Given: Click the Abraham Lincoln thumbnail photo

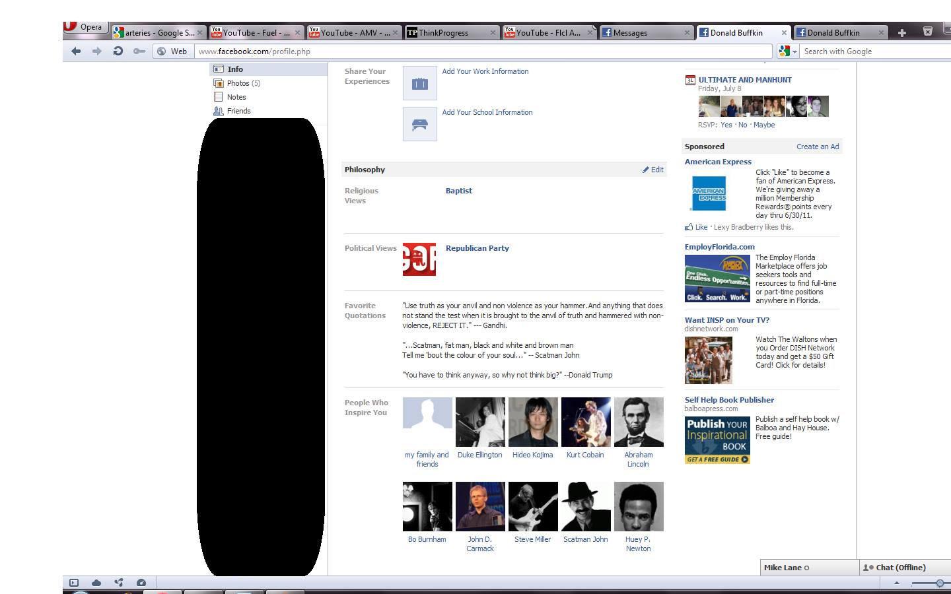Looking at the screenshot, I should (639, 422).
